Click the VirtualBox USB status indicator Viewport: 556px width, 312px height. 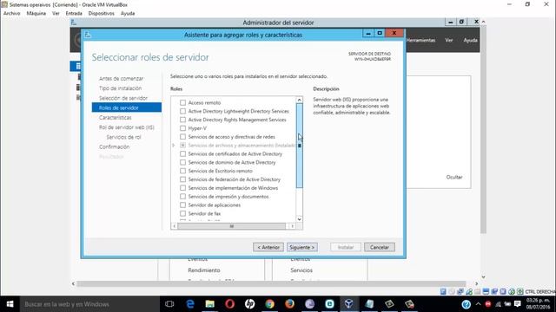pos(469,291)
